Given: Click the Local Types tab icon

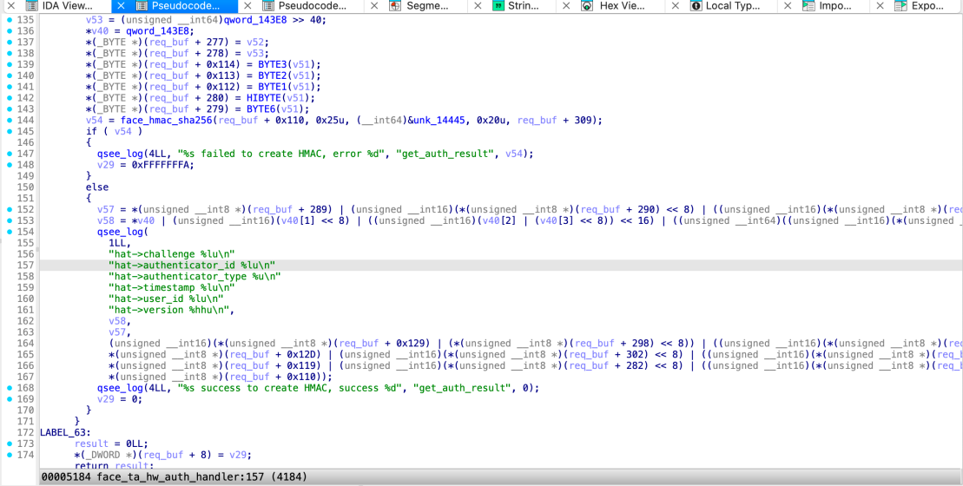Looking at the screenshot, I should pyautogui.click(x=696, y=6).
